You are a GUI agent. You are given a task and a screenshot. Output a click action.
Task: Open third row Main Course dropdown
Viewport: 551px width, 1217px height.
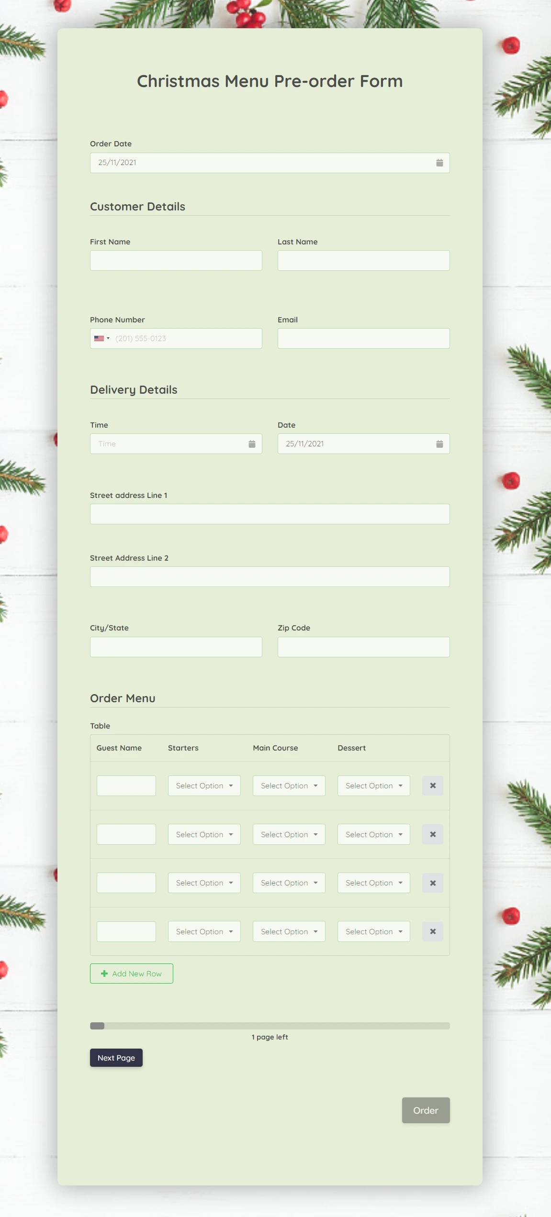click(289, 883)
